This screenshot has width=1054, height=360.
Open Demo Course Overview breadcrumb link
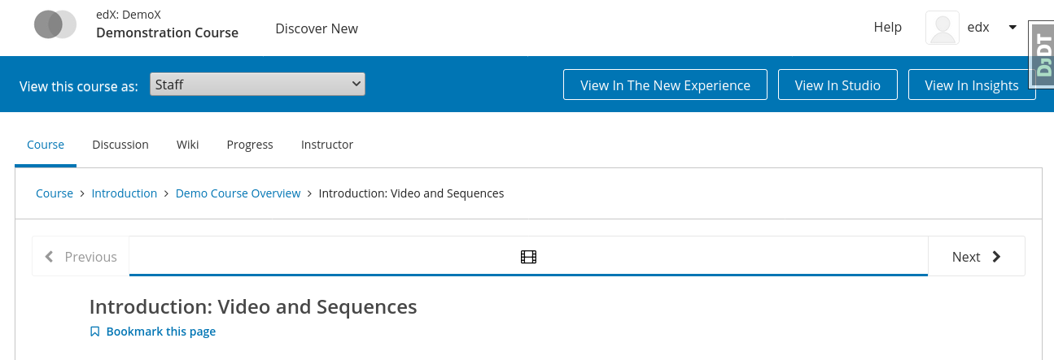tap(238, 193)
